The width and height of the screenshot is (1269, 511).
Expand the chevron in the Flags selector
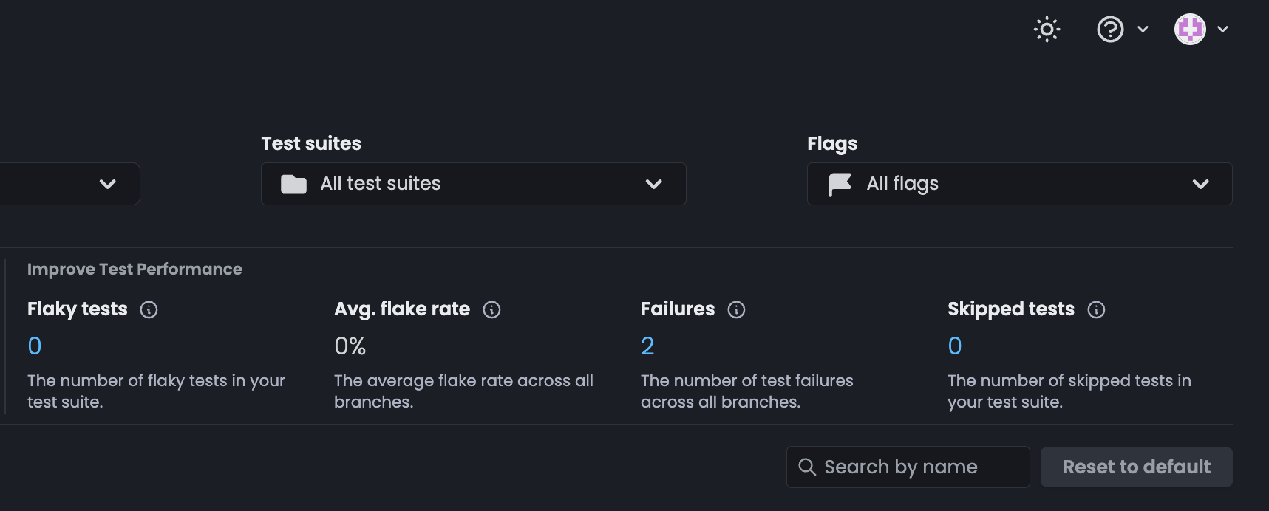pos(1200,184)
